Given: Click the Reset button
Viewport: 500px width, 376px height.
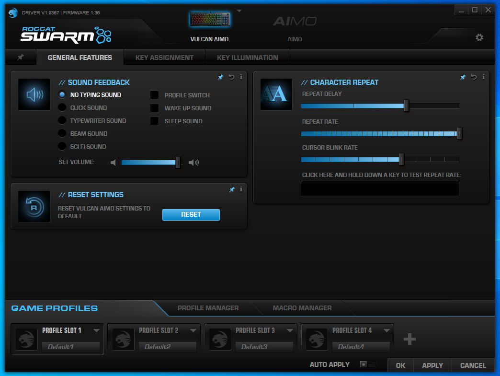Looking at the screenshot, I should (x=191, y=215).
